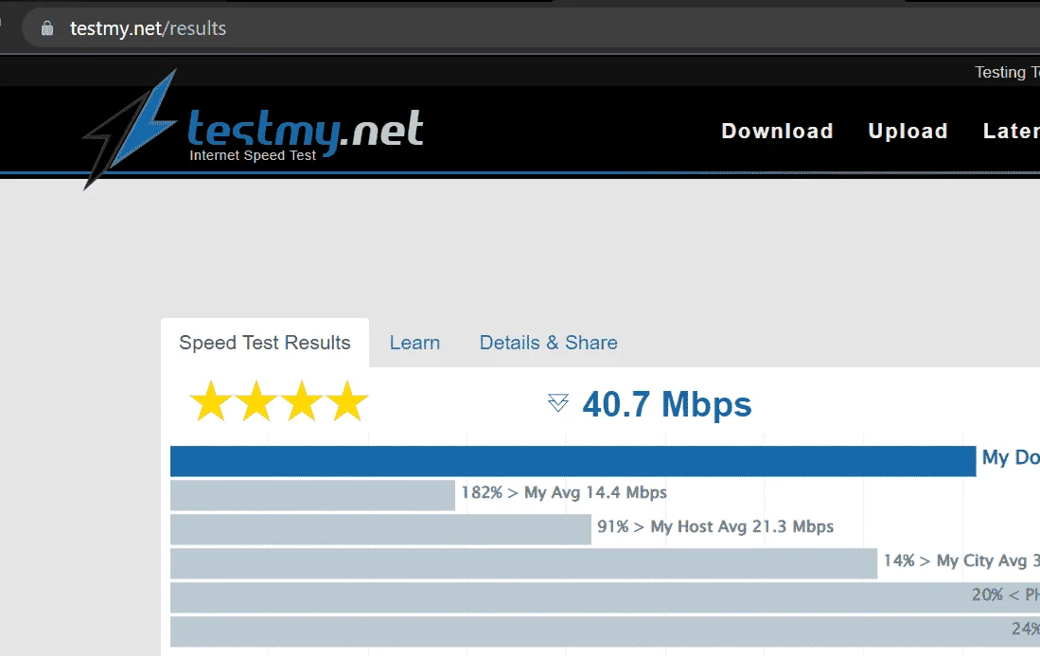
Task: Open the Download menu item
Action: pos(777,131)
